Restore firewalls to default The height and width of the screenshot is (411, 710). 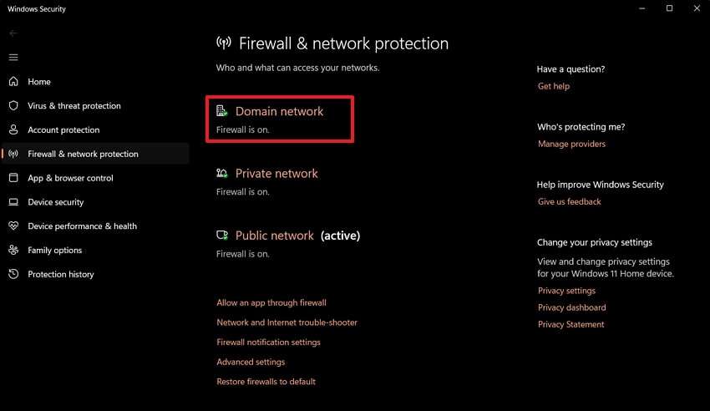(266, 382)
